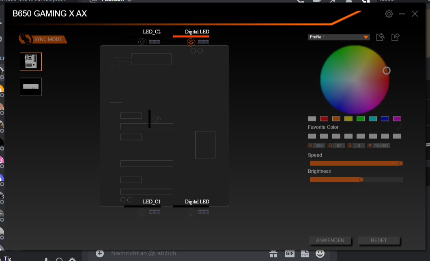Click the LED zone icon in board center
430x261 pixels.
click(156, 119)
